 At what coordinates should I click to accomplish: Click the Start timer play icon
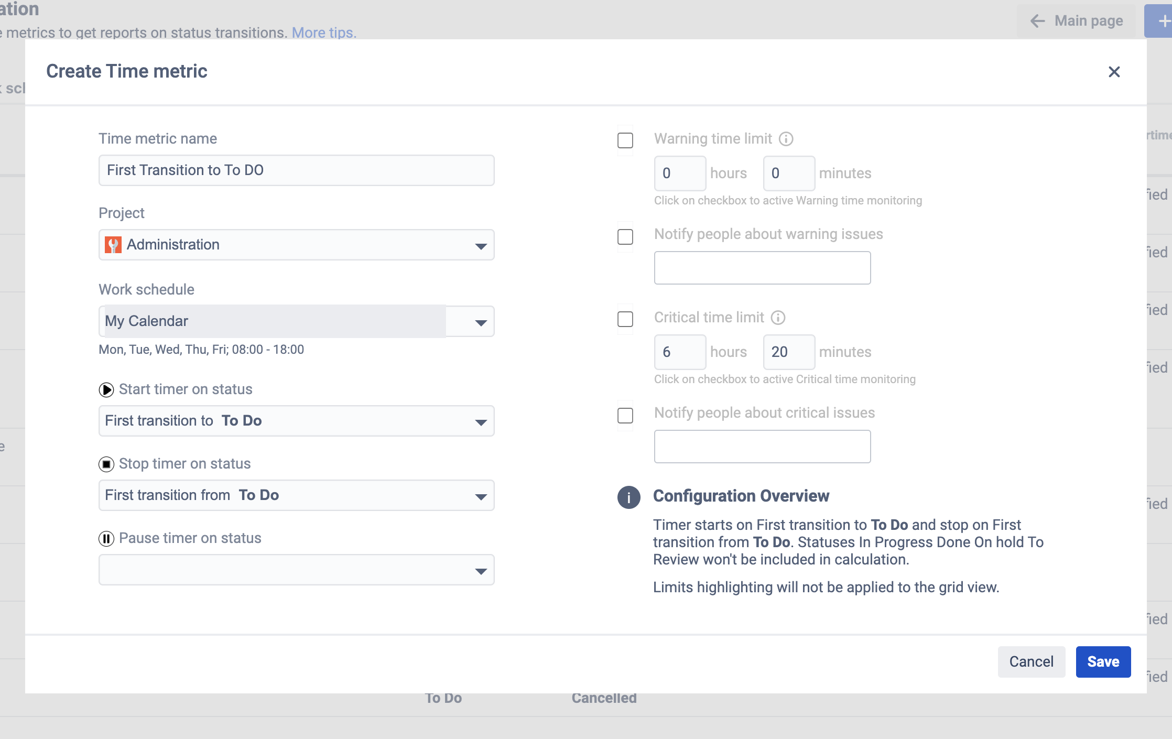point(106,390)
